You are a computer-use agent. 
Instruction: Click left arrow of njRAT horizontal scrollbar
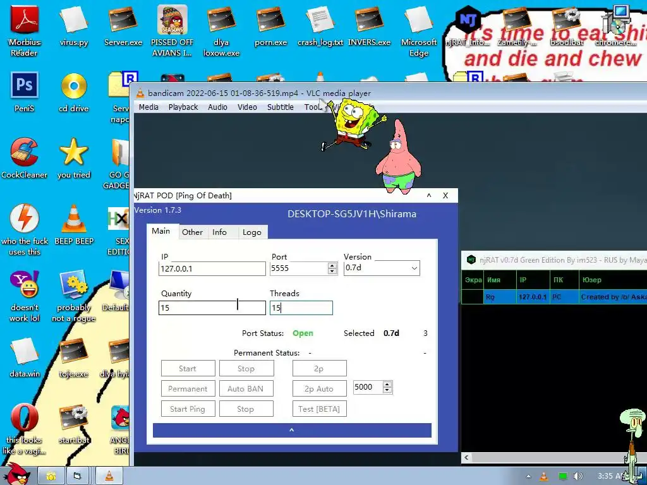click(x=467, y=457)
